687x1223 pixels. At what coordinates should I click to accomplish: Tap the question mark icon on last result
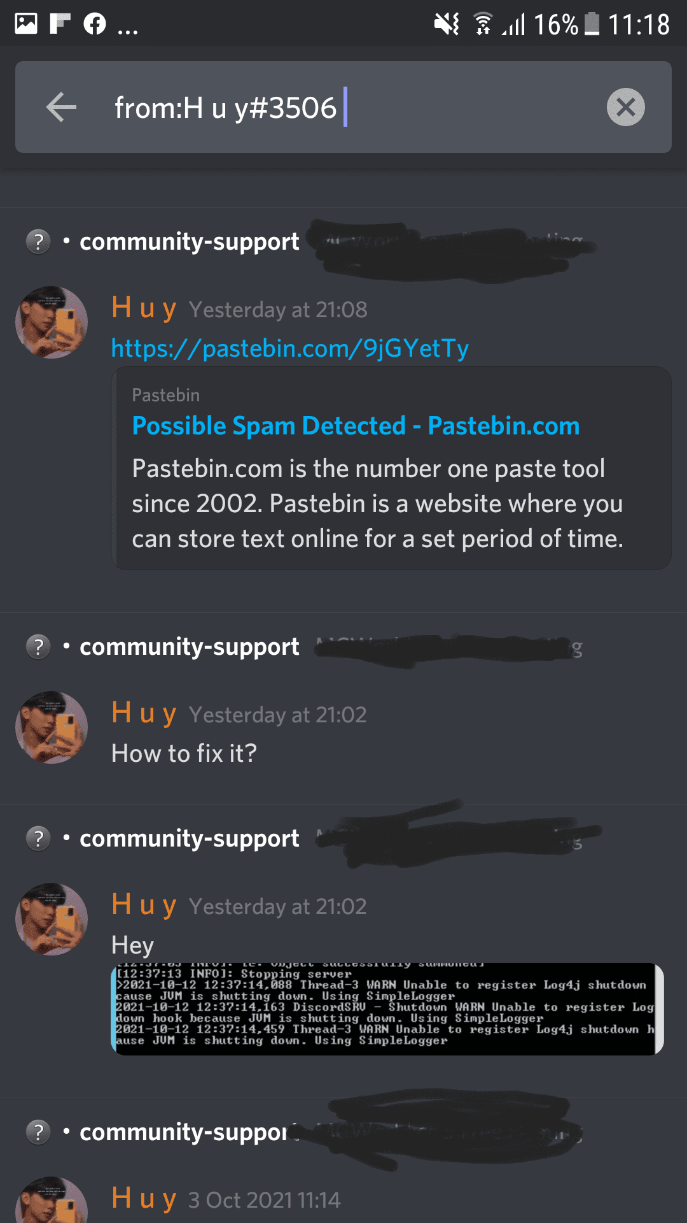38,1132
